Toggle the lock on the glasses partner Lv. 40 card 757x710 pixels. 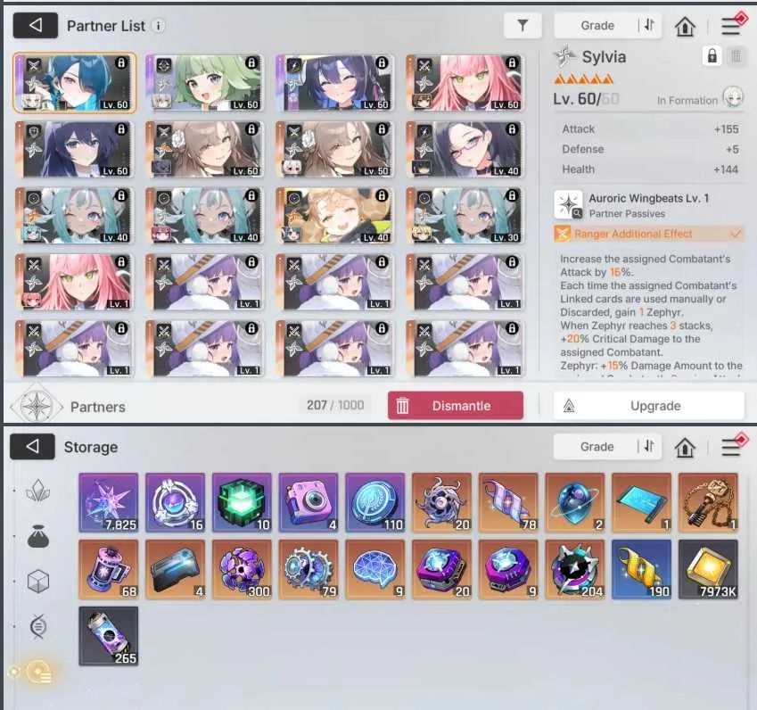point(512,129)
